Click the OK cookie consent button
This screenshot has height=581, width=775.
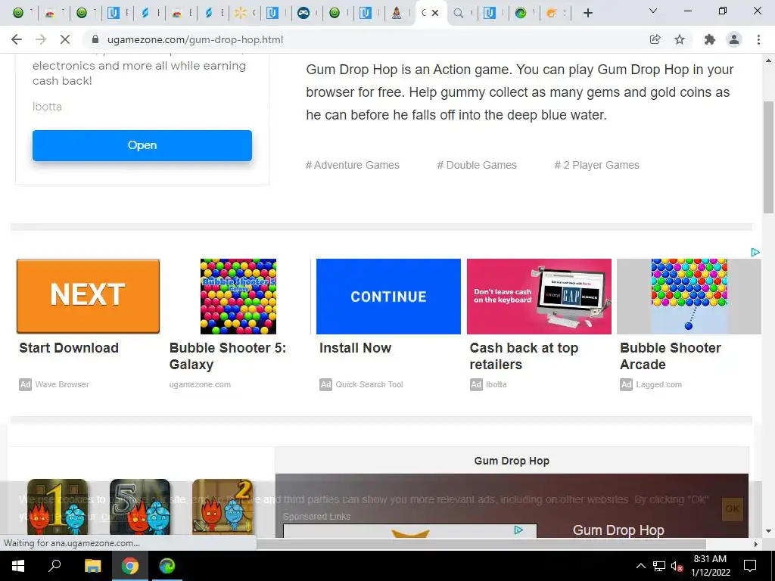(x=733, y=508)
